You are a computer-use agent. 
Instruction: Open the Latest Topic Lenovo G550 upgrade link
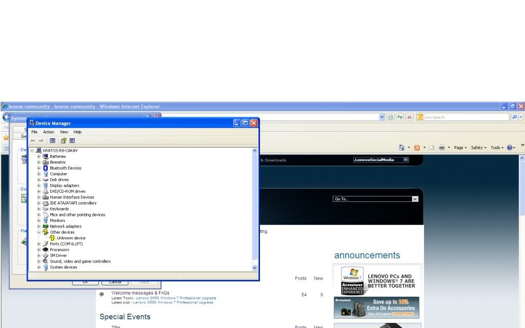pos(176,298)
